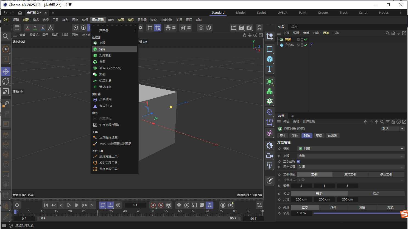
Task: Switch to the Nodes layout tab
Action: [384, 13]
